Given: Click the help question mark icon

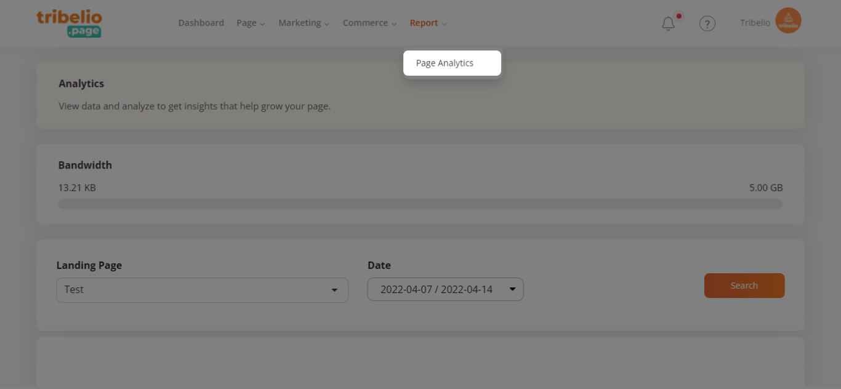Looking at the screenshot, I should point(707,23).
